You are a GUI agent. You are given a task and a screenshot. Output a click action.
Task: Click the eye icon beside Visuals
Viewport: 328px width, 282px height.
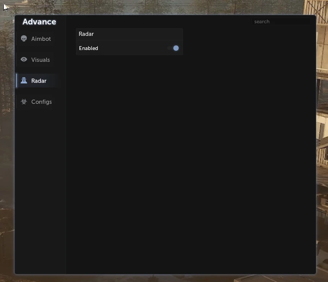coord(24,60)
